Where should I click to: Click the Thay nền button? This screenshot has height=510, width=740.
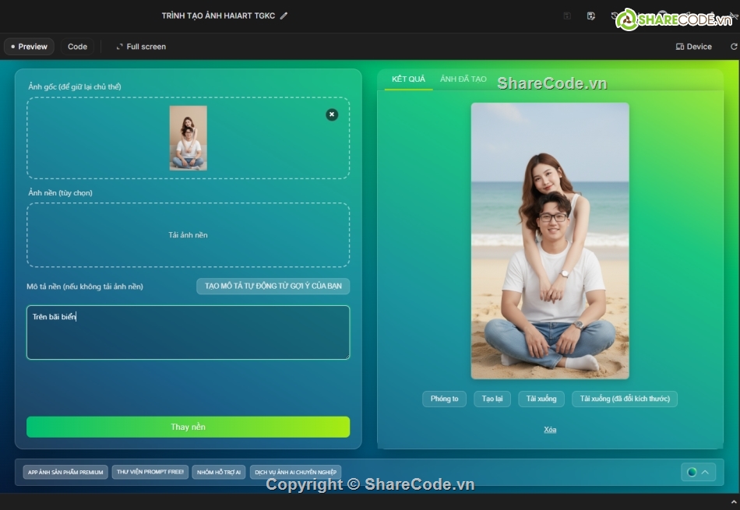pyautogui.click(x=188, y=426)
